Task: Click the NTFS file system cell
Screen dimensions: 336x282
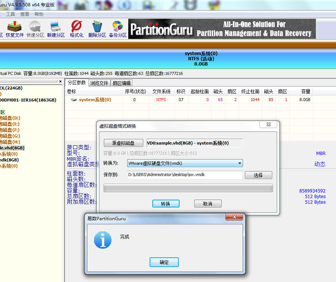Action: (161, 100)
